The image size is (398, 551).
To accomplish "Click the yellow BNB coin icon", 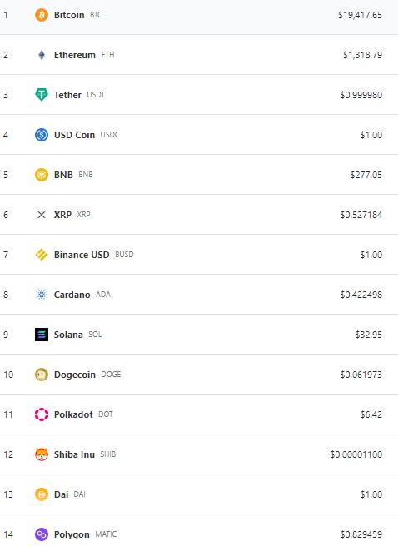I will click(42, 175).
